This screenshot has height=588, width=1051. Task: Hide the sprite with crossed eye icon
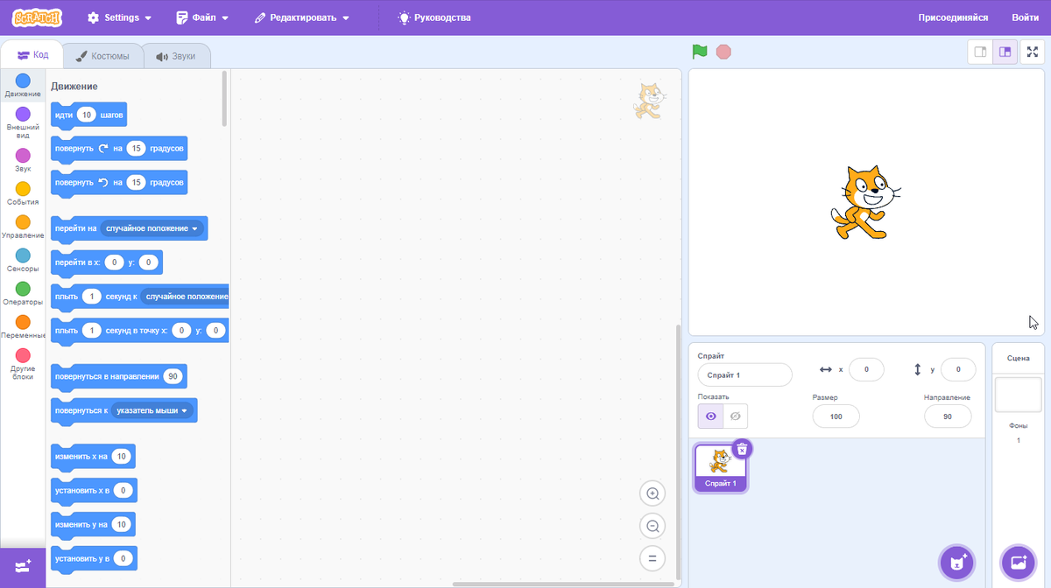(x=736, y=416)
